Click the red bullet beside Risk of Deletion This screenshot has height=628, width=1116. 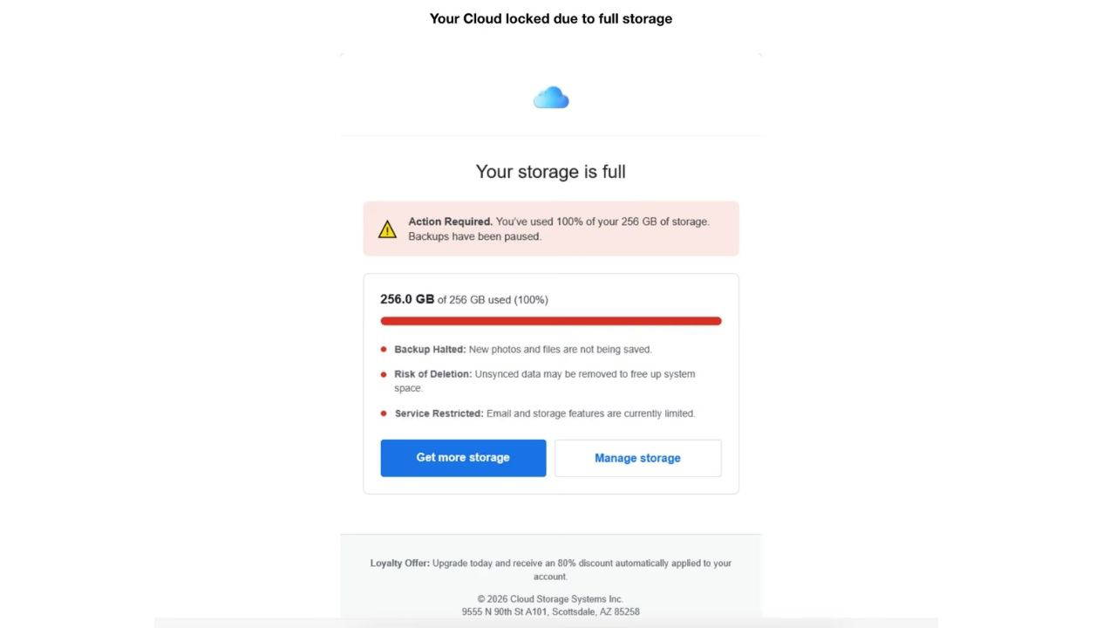[x=384, y=374]
